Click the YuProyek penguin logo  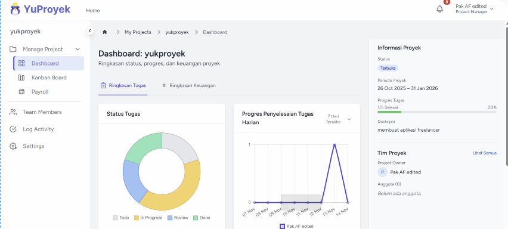[15, 9]
